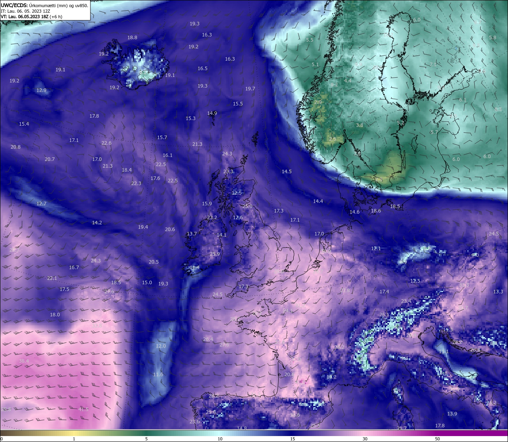Click the map value 15.4
The image size is (508, 442).
24,124
